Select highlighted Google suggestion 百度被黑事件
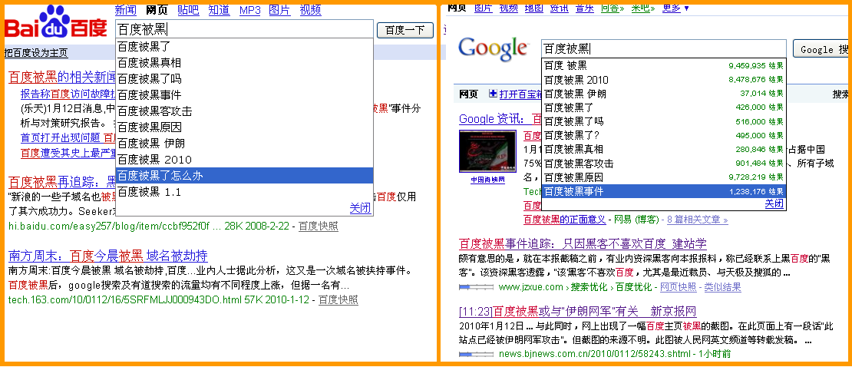This screenshot has width=852, height=367. 663,191
